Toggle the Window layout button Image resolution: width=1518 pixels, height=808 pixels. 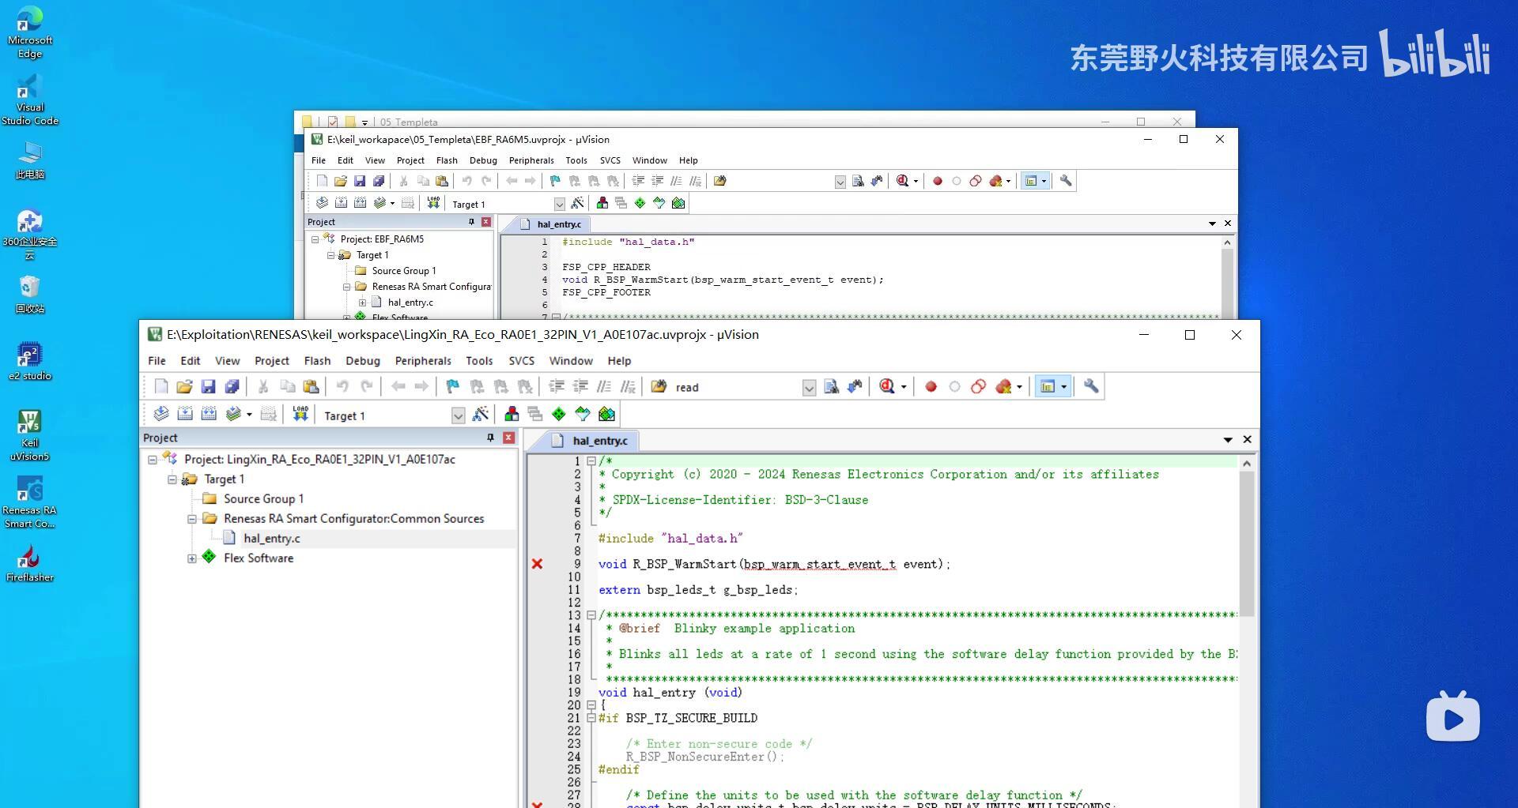(1048, 386)
